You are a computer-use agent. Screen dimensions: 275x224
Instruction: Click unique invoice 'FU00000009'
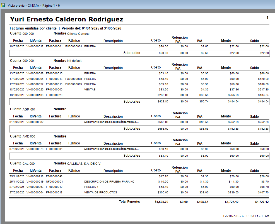click(74, 84)
